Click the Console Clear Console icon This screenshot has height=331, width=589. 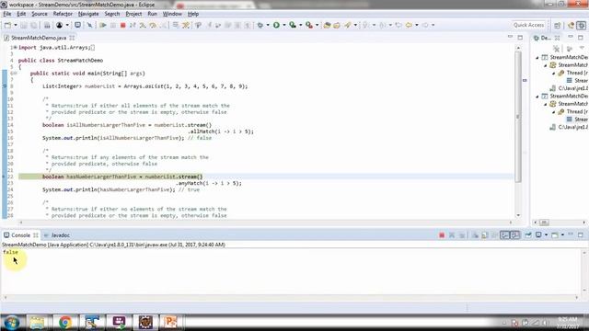pyautogui.click(x=475, y=235)
